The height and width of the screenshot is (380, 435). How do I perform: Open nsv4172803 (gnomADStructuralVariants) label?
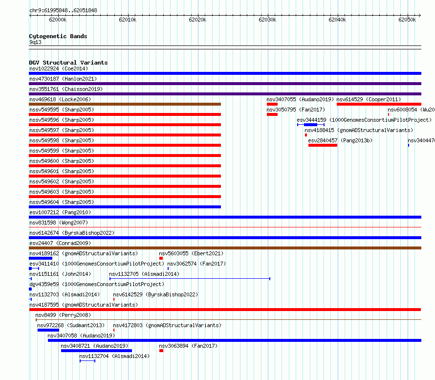pos(167,325)
